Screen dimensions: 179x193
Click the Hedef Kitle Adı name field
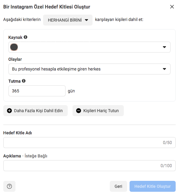[x=89, y=143]
